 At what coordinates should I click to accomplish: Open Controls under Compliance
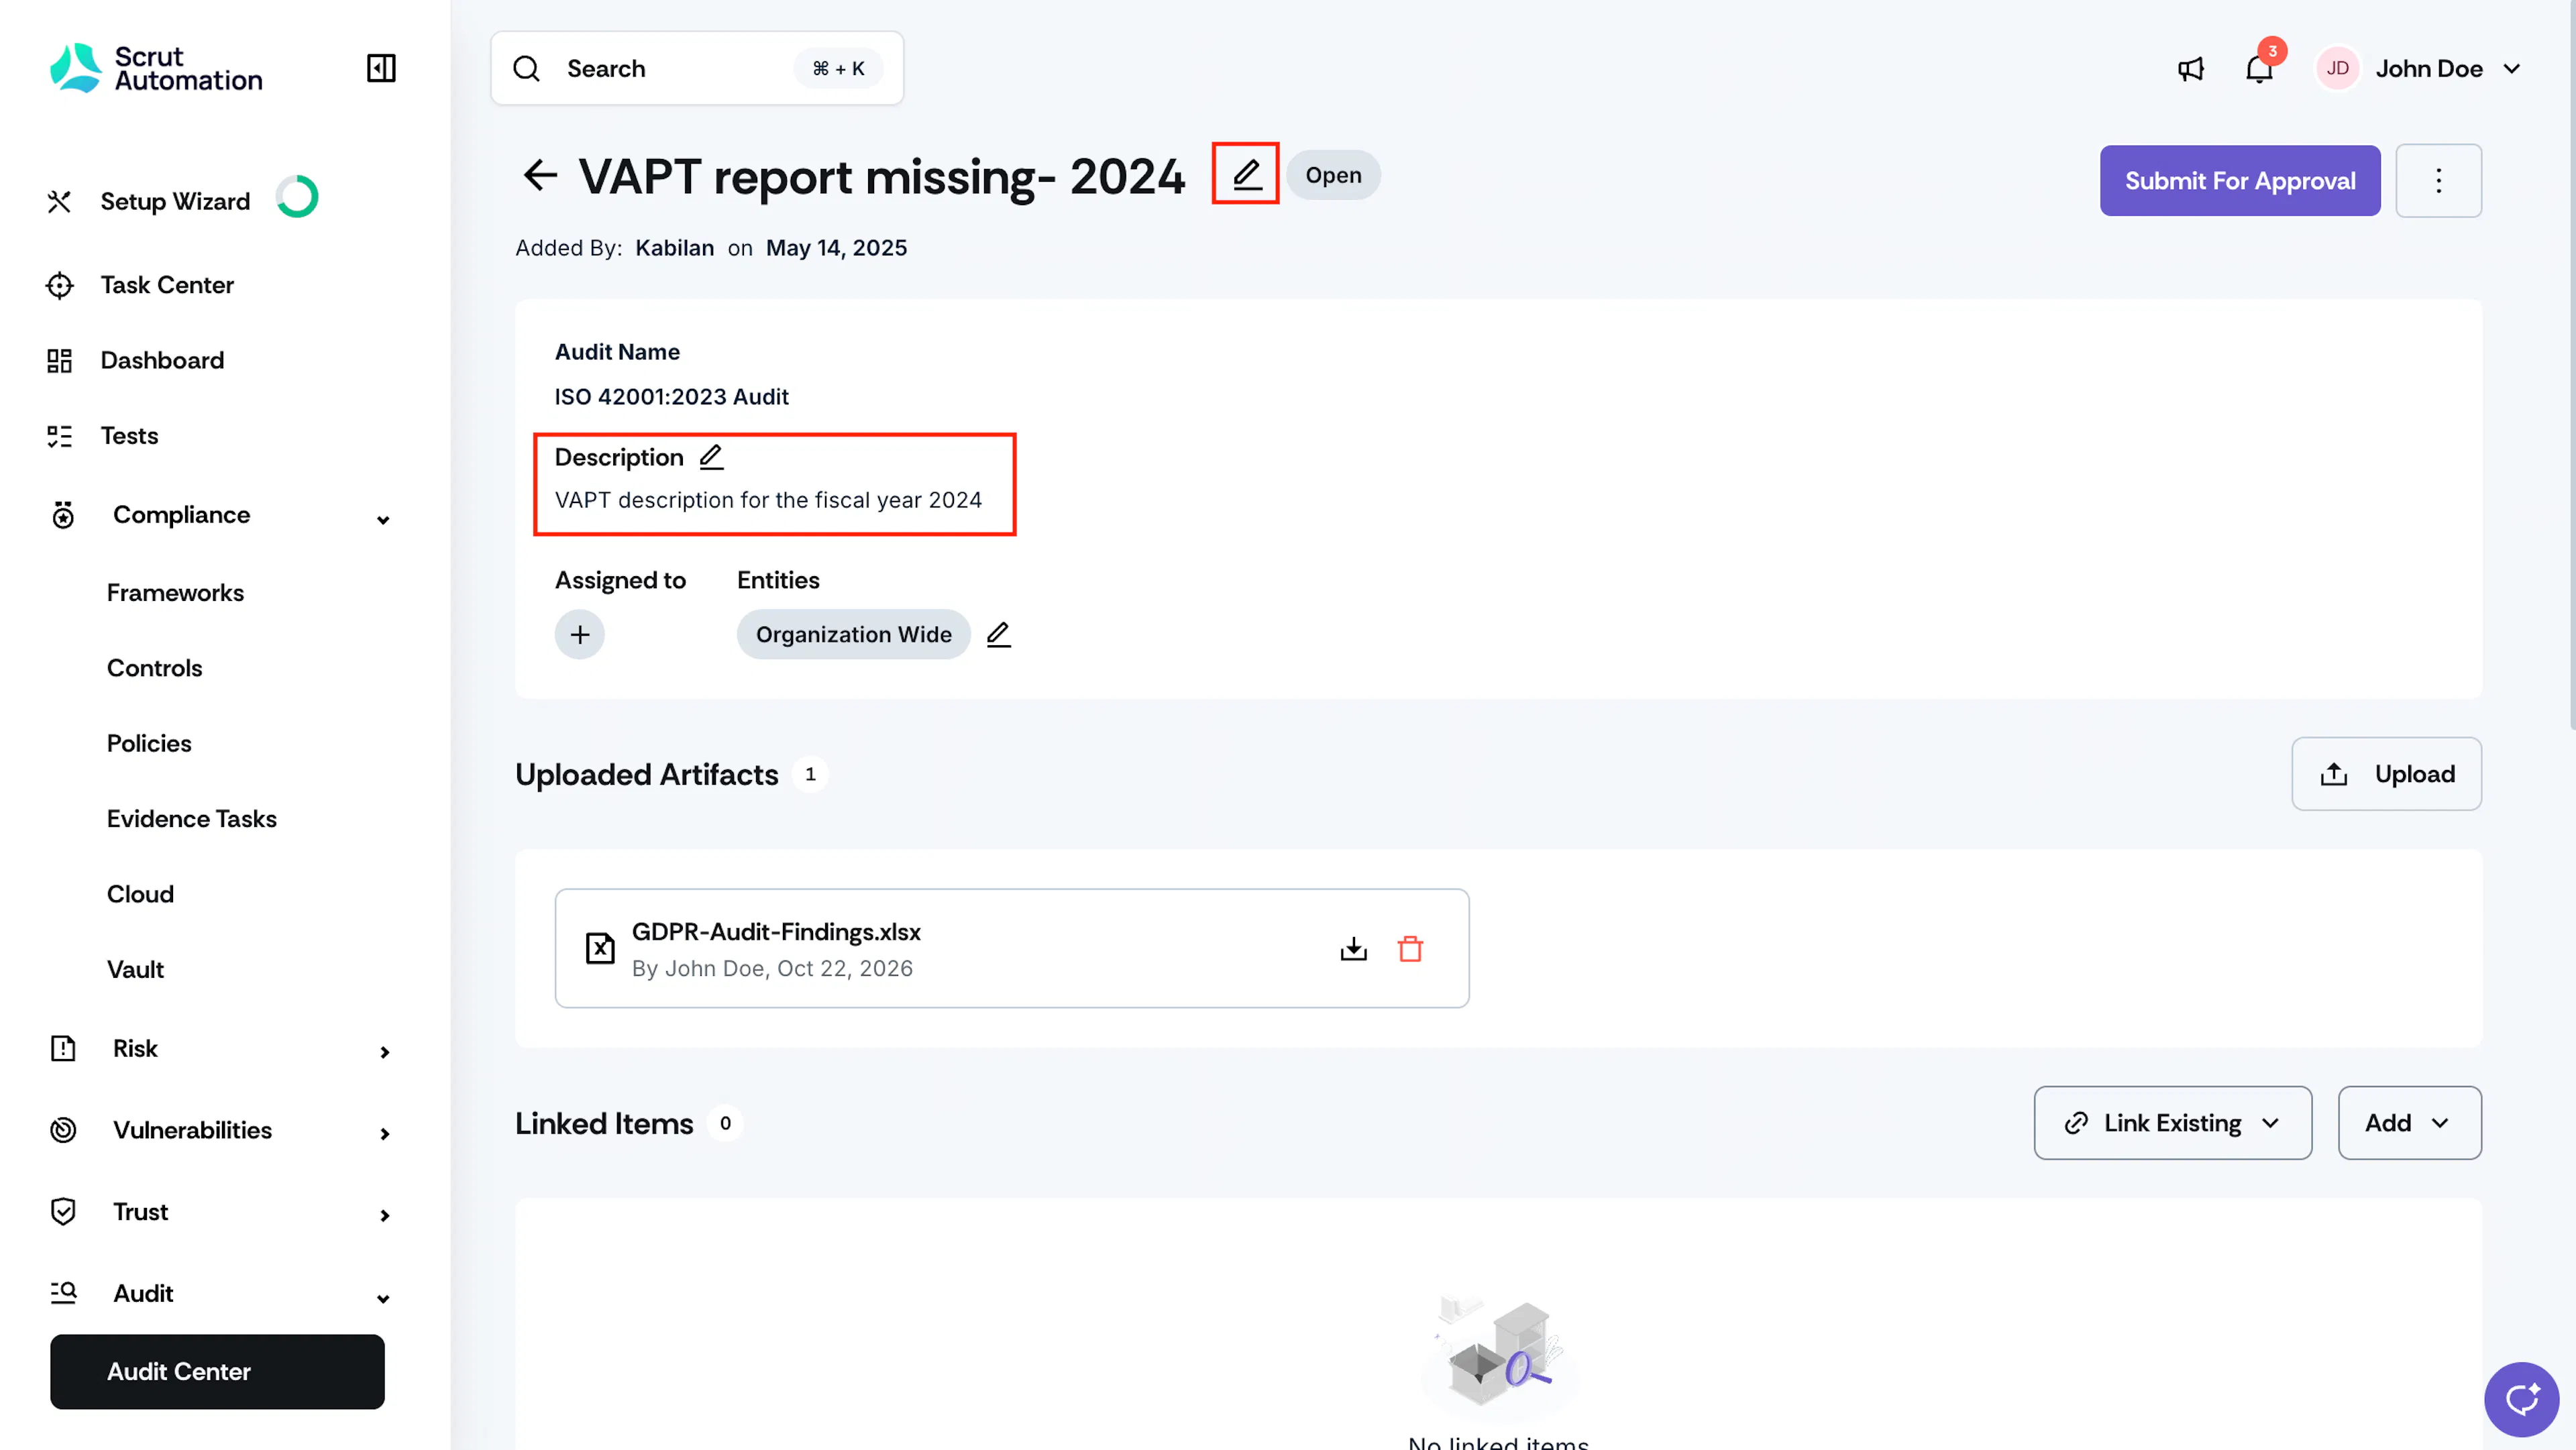[x=154, y=668]
